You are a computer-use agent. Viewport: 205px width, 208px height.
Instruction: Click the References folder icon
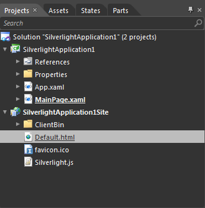[x=28, y=61]
